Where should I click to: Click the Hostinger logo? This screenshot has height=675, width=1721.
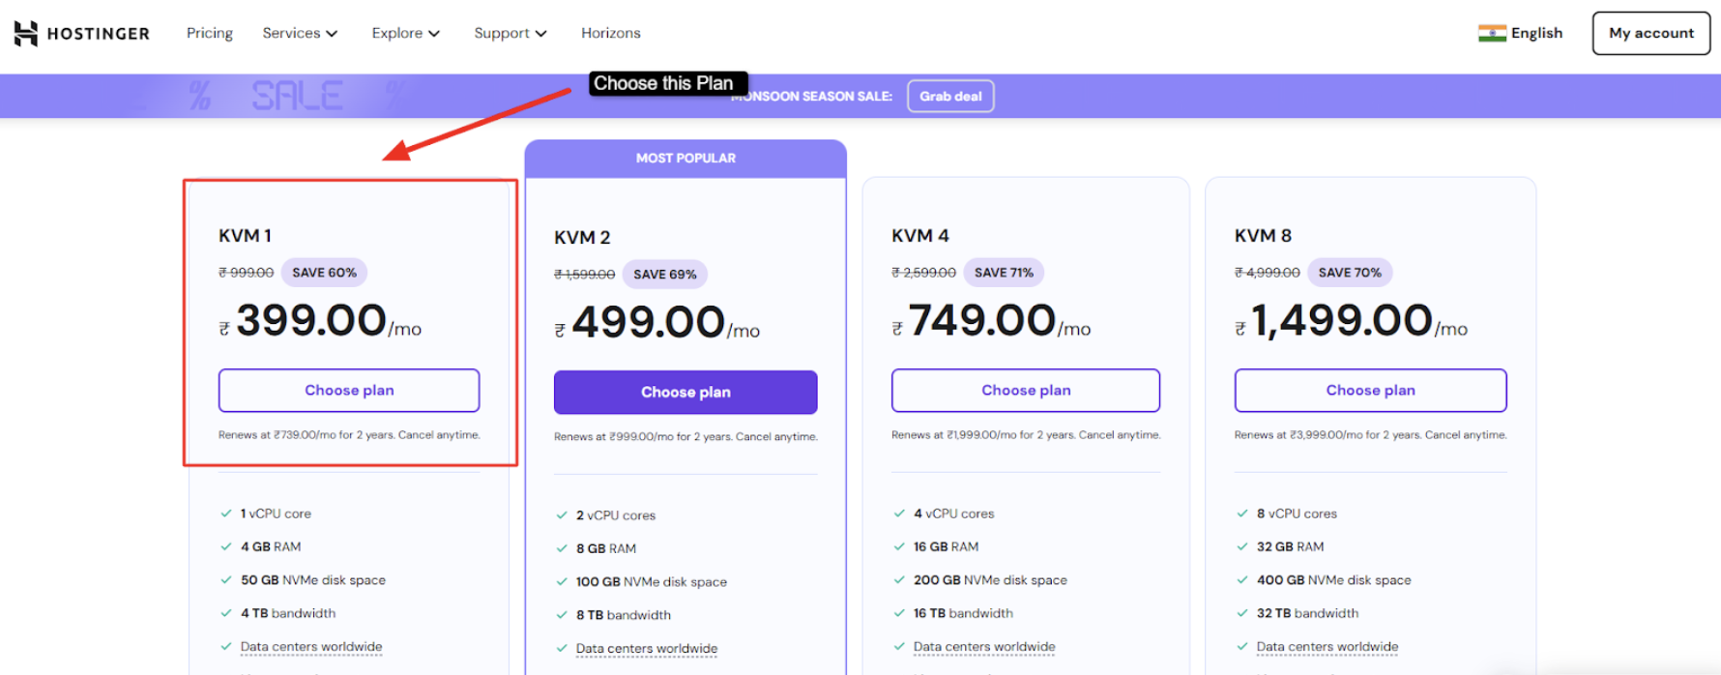click(x=82, y=32)
